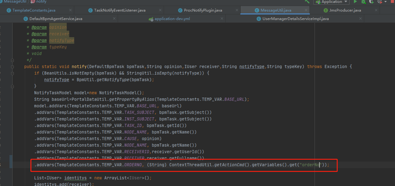Click the profiler run icon

pos(380,1)
